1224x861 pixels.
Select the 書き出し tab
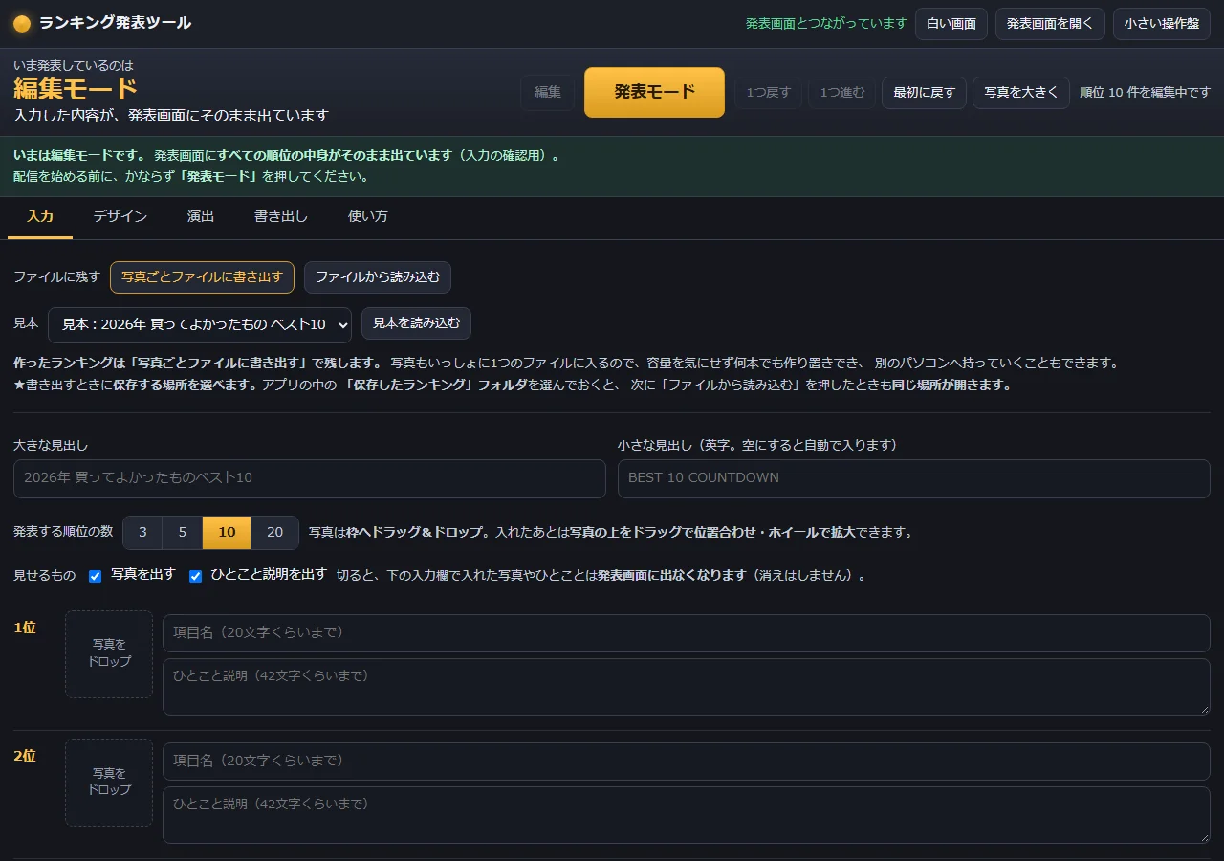coord(281,216)
